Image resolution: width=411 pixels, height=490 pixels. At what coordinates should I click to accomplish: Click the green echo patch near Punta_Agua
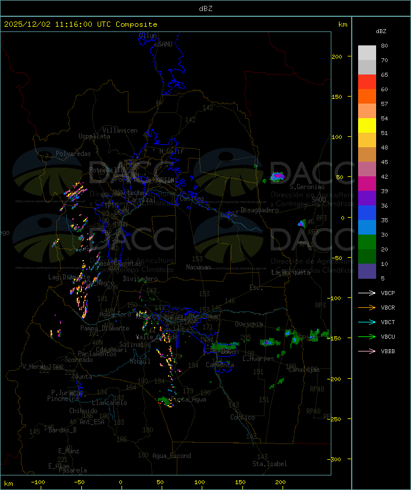click(164, 400)
